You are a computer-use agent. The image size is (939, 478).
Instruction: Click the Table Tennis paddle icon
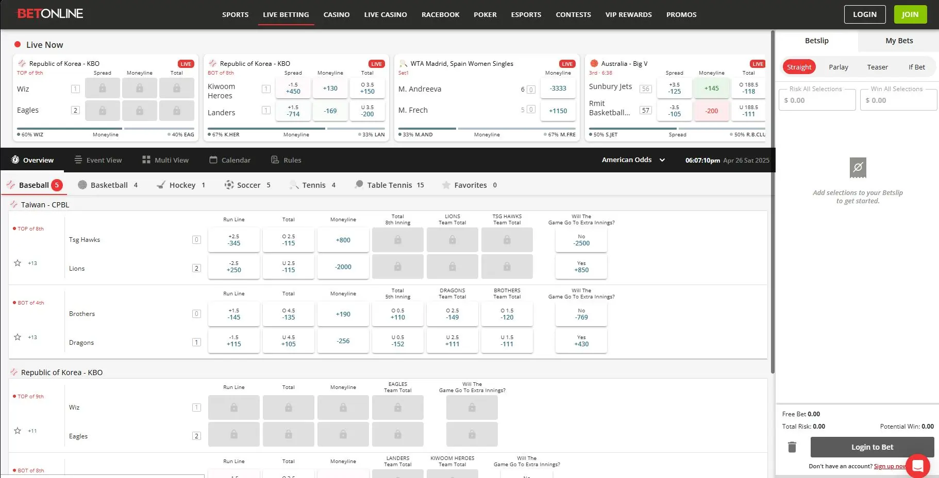pos(359,185)
